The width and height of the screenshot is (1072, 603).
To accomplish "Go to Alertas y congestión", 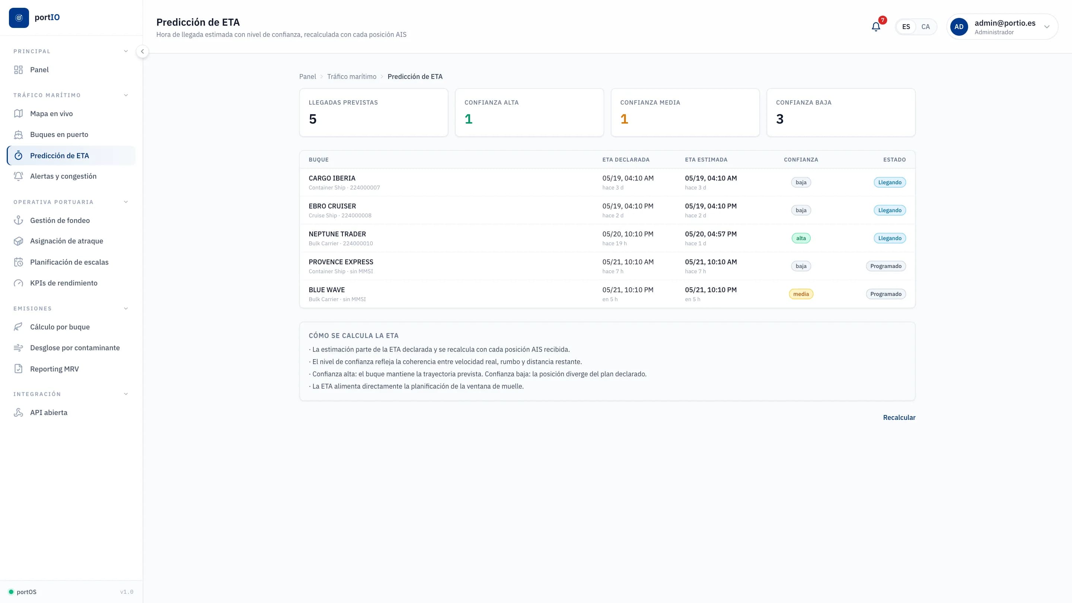I will click(71, 176).
